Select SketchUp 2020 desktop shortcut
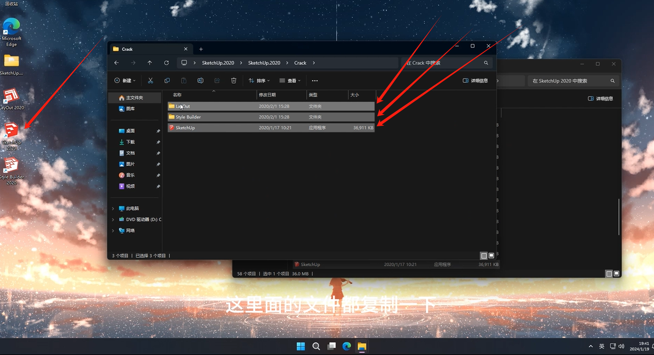 point(11,136)
